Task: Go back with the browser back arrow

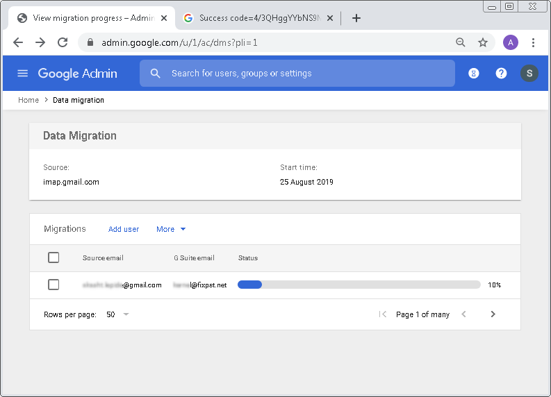Action: click(18, 42)
